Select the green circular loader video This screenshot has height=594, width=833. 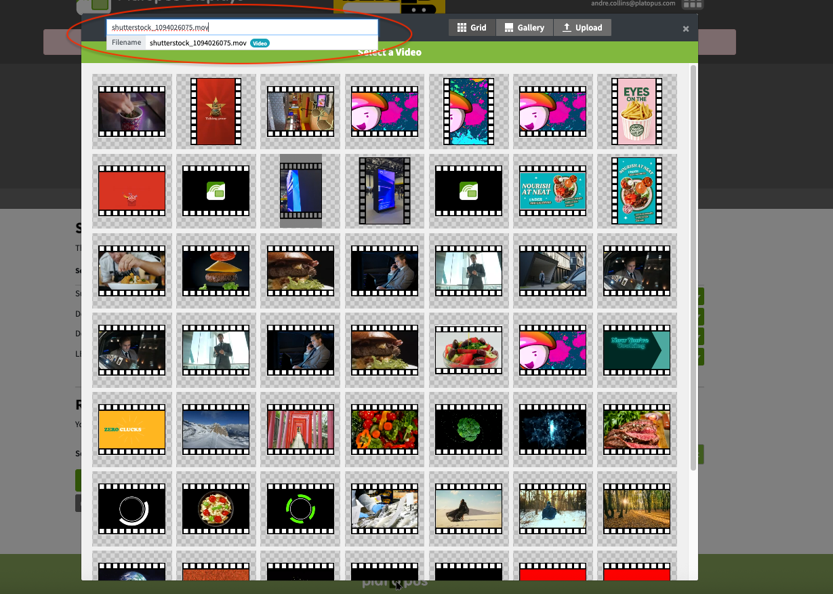pos(300,509)
